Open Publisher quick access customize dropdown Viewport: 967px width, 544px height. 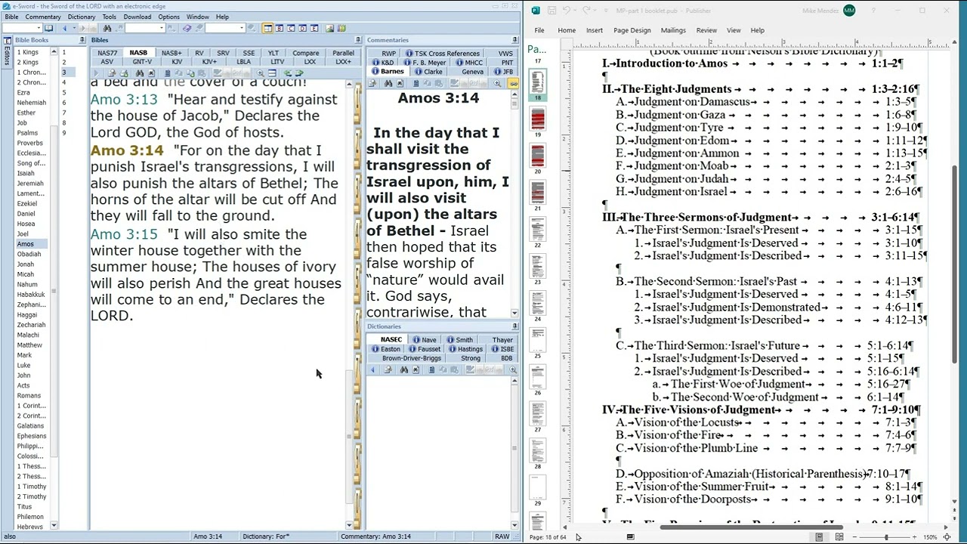pos(606,11)
